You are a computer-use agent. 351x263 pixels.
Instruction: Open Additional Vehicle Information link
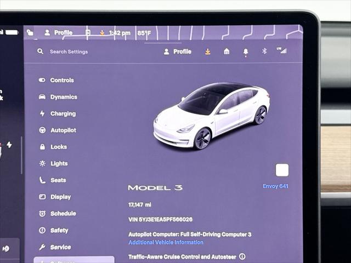point(166,242)
